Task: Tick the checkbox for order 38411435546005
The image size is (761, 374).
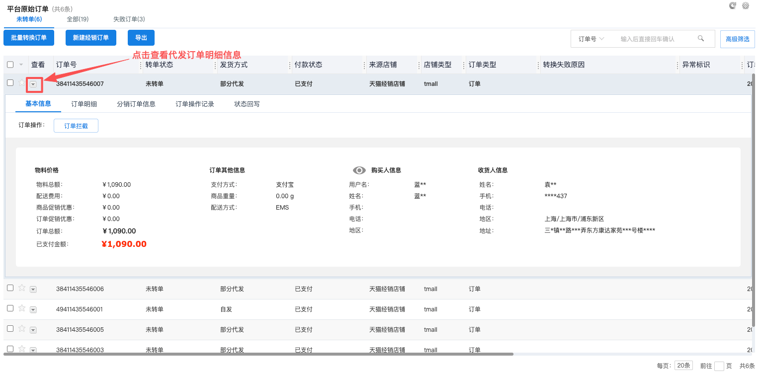Action: [10, 329]
